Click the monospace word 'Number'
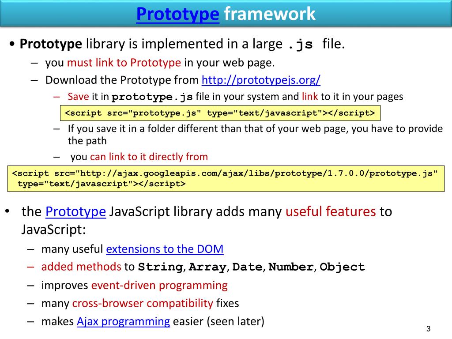Viewport: 452px width, 339px height. [291, 267]
